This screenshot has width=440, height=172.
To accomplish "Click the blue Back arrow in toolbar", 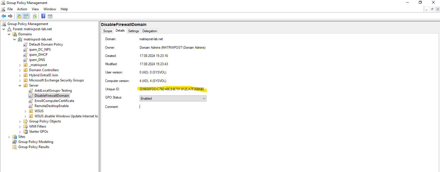I will 4,16.
